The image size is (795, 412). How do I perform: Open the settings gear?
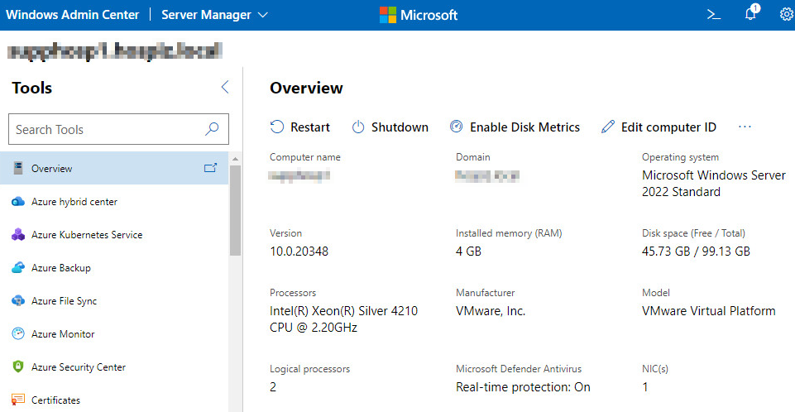pyautogui.click(x=787, y=14)
